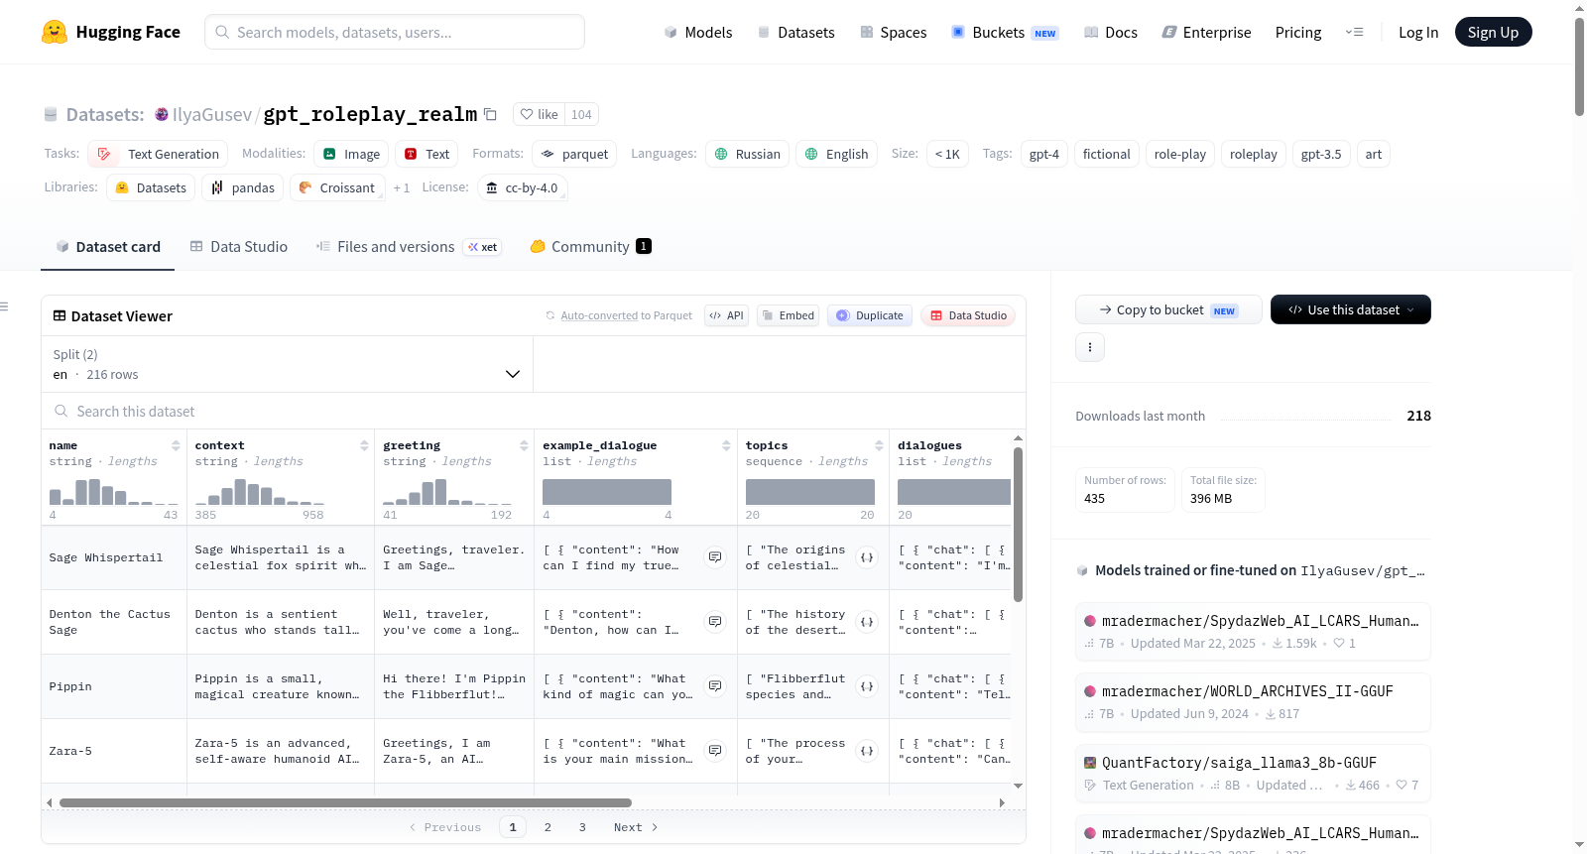Click the cc-by-4.0 license tag
Image resolution: width=1587 pixels, height=854 pixels.
[522, 187]
